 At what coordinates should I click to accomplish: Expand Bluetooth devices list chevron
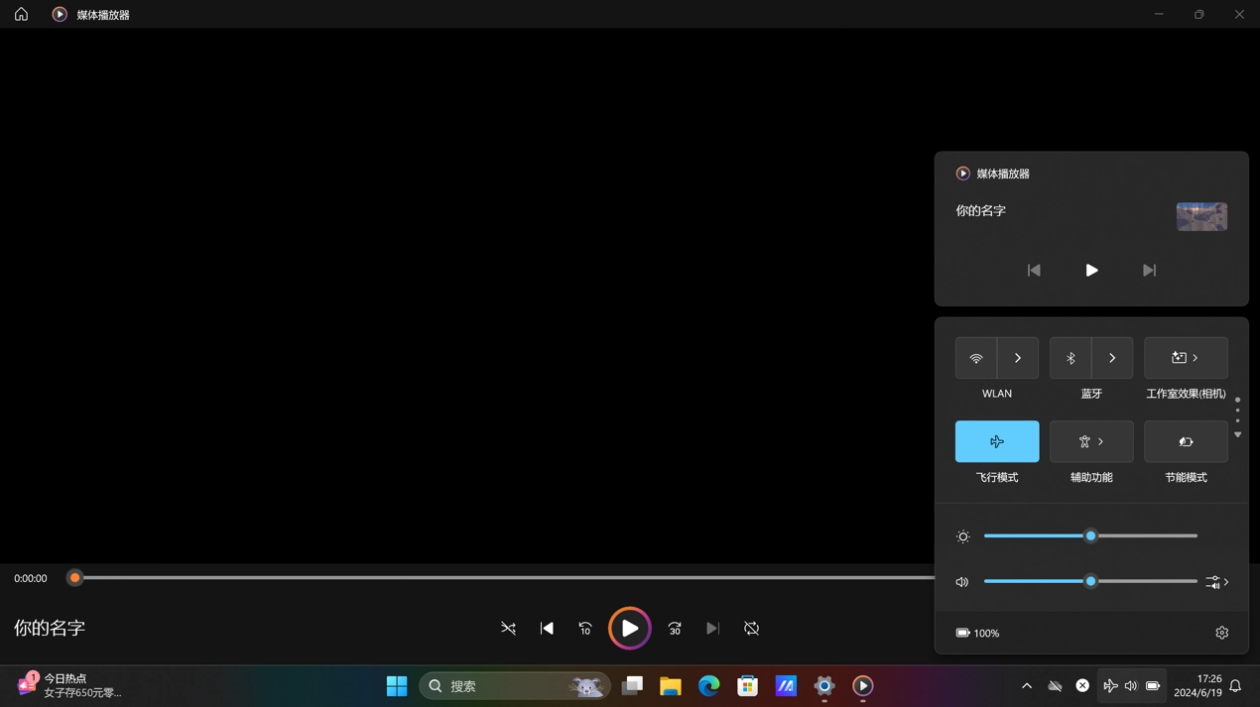click(1112, 358)
